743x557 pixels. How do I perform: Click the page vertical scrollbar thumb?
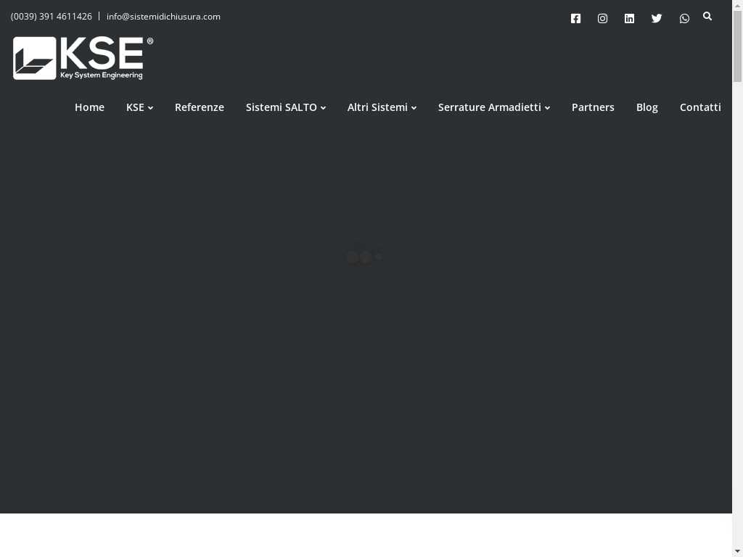(x=737, y=47)
